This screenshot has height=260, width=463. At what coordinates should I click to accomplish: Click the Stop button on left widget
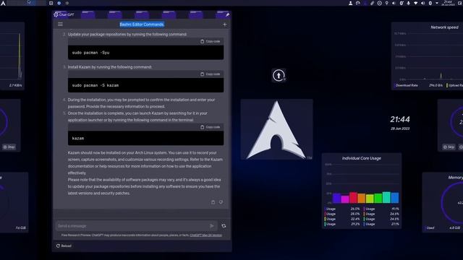9,147
